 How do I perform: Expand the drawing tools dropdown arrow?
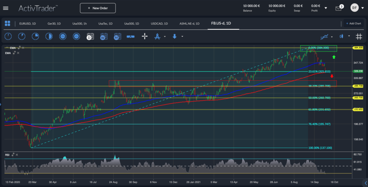[x=165, y=36]
